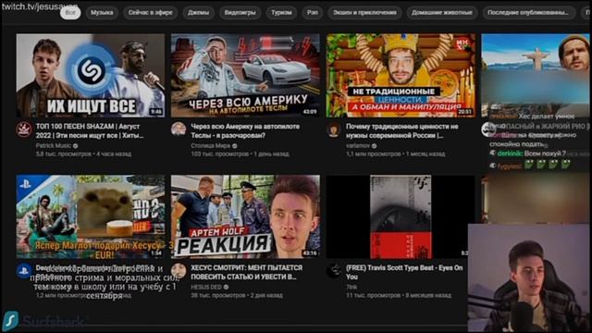Click chat message 'Всем похуй ?'
Screen dimensions: 592x333
pyautogui.click(x=545, y=154)
